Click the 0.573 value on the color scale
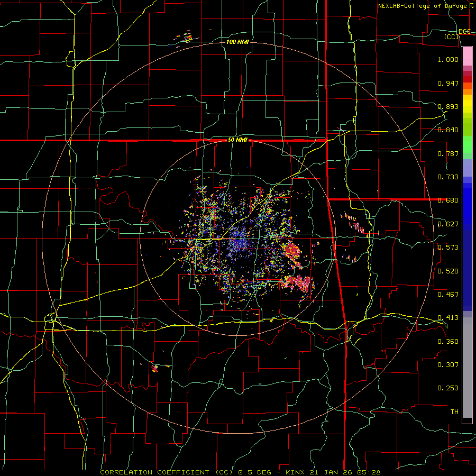476x476 pixels. [448, 248]
